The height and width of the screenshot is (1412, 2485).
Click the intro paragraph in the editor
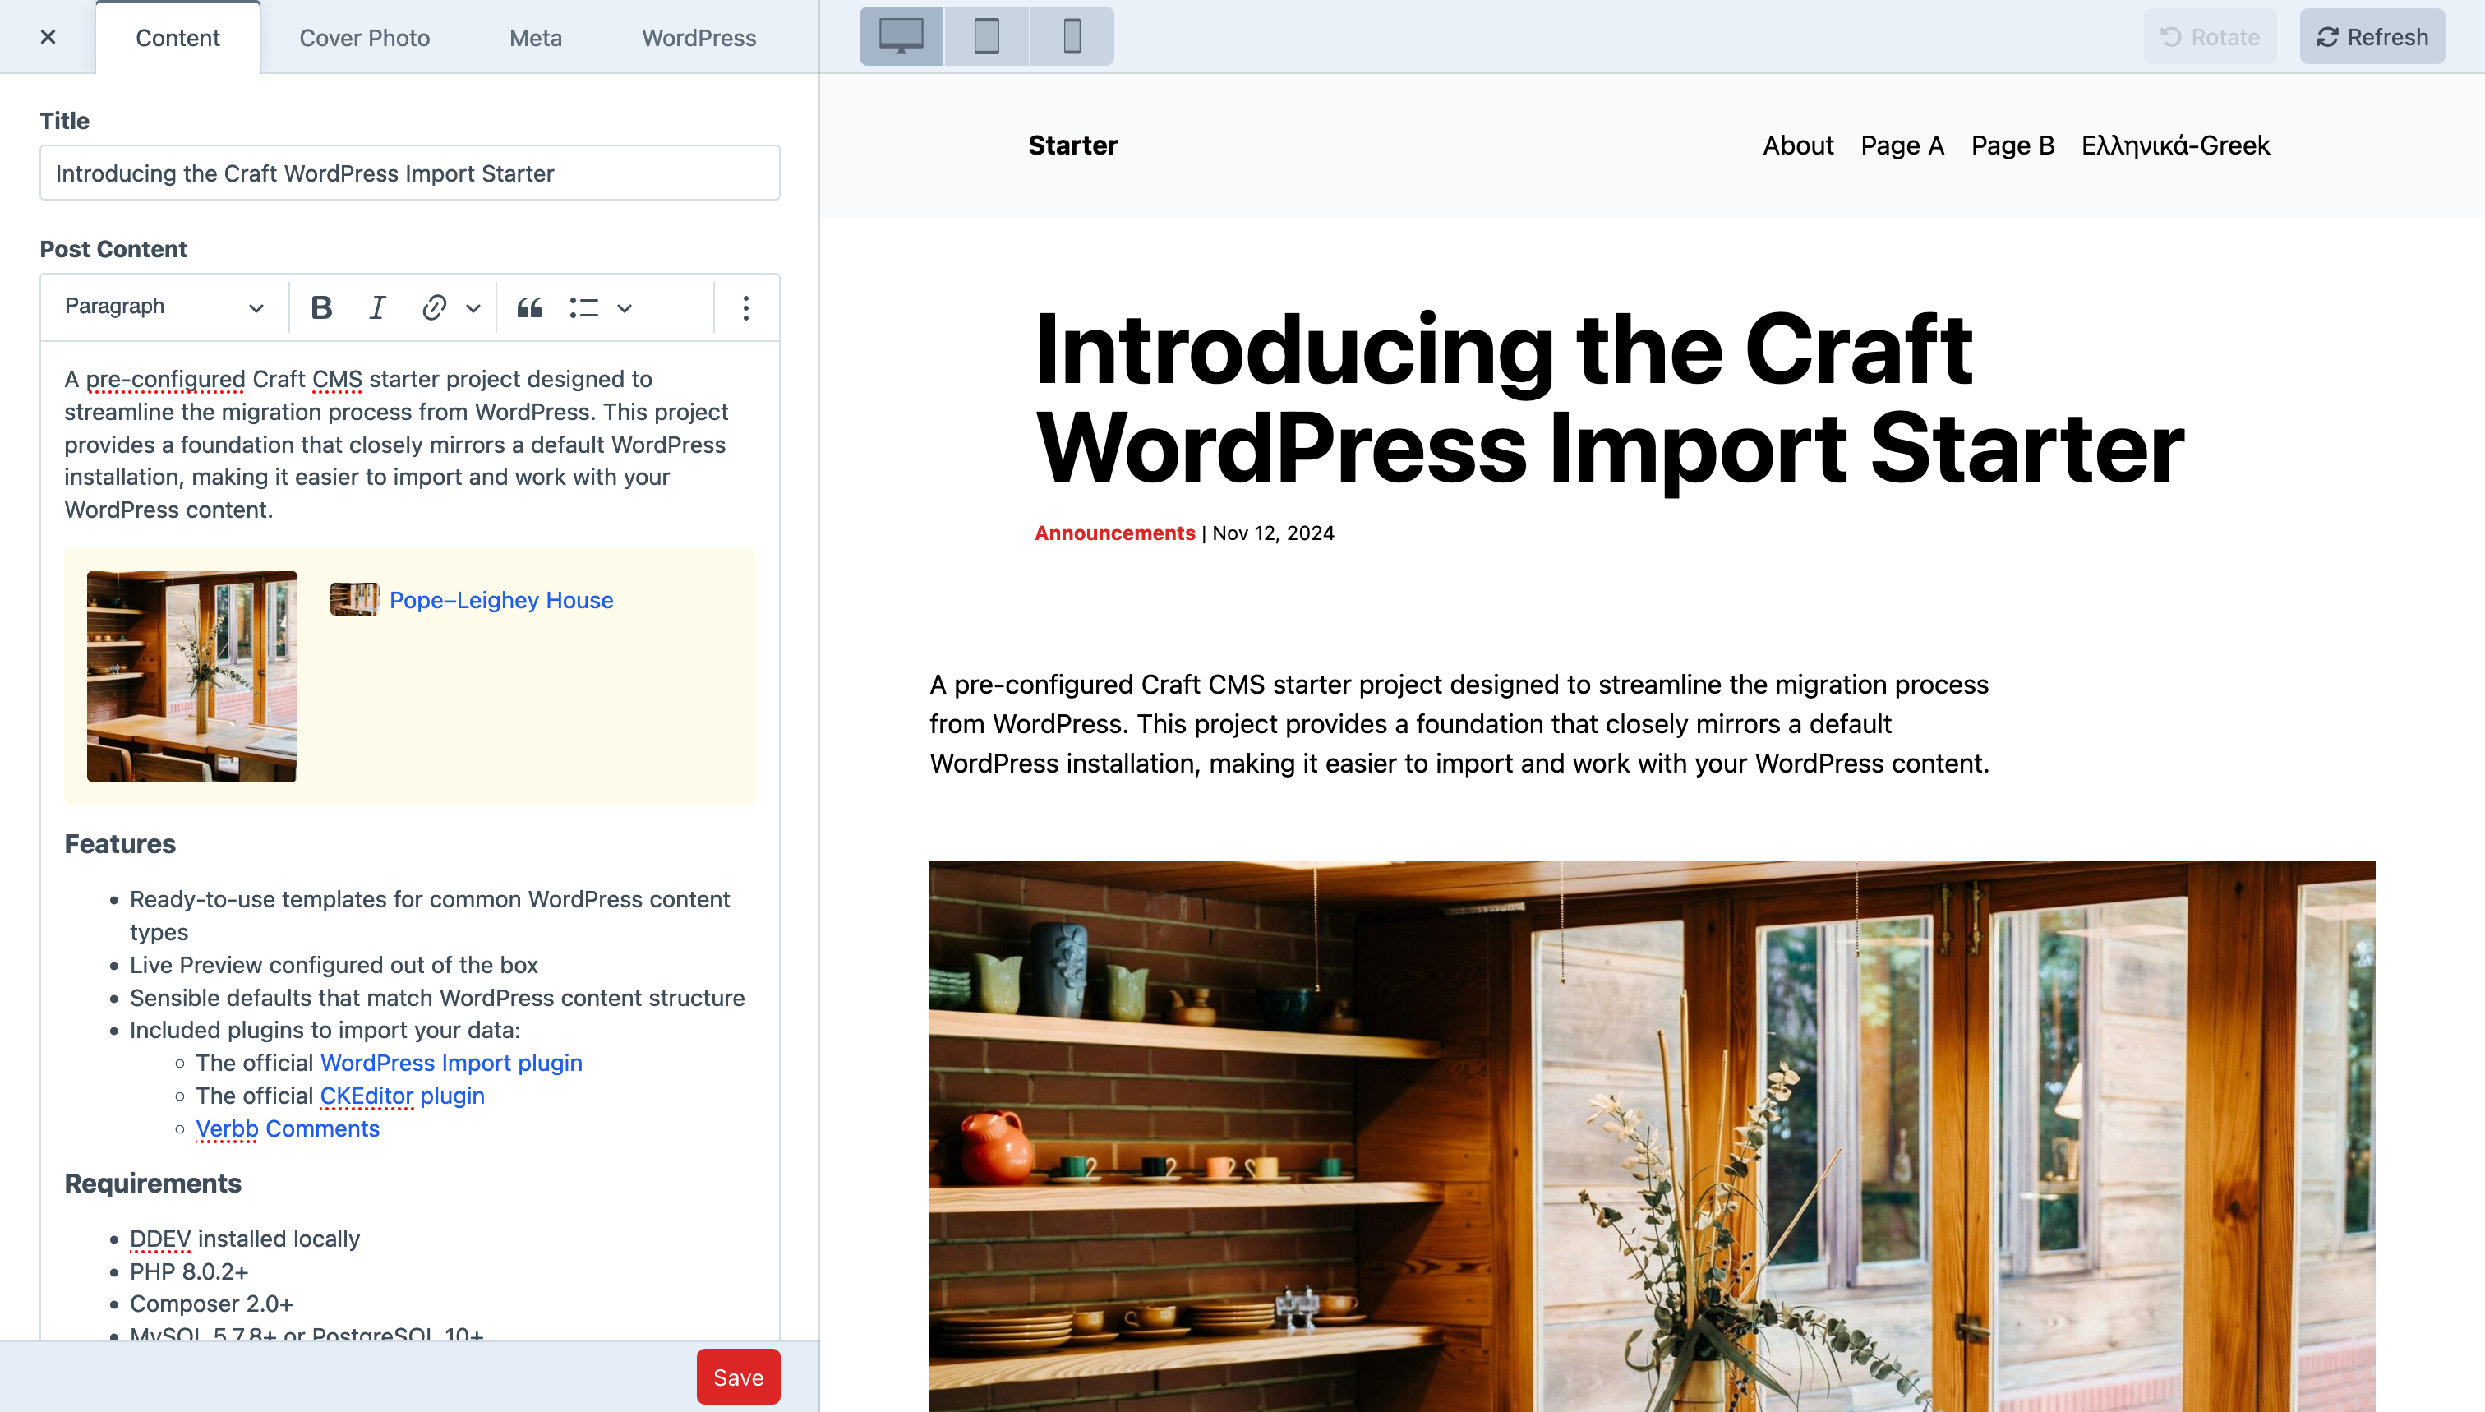click(x=395, y=444)
